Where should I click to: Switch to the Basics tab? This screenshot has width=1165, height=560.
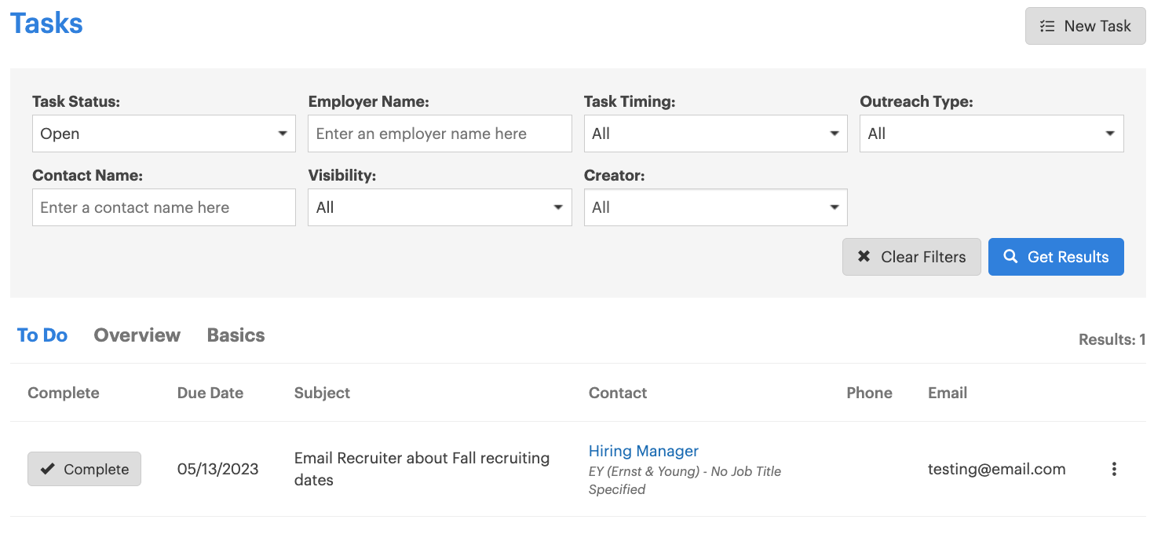(236, 335)
